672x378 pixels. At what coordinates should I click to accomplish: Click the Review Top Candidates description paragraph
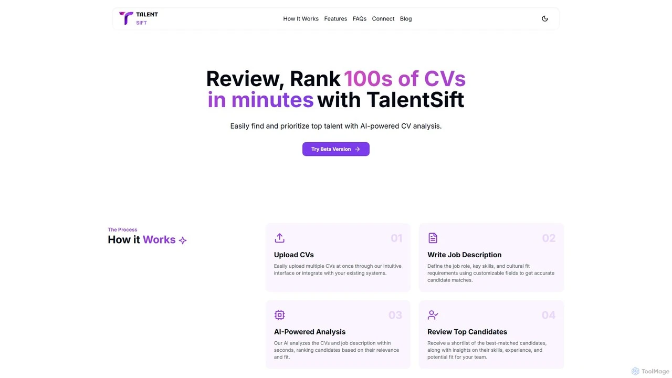pos(487,350)
